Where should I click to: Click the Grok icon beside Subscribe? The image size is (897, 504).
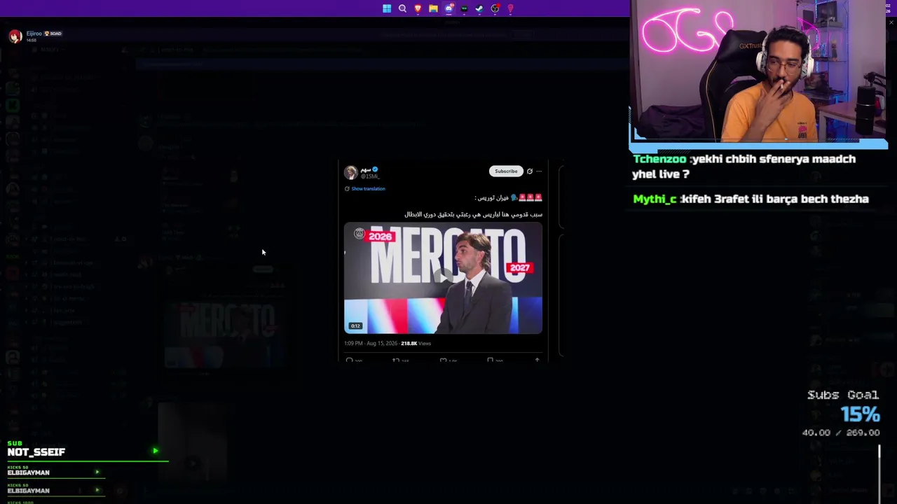coord(530,171)
